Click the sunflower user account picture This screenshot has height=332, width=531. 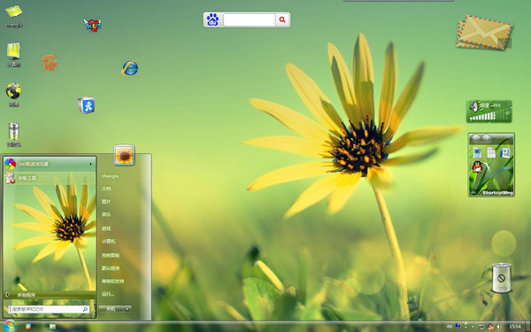tap(124, 155)
